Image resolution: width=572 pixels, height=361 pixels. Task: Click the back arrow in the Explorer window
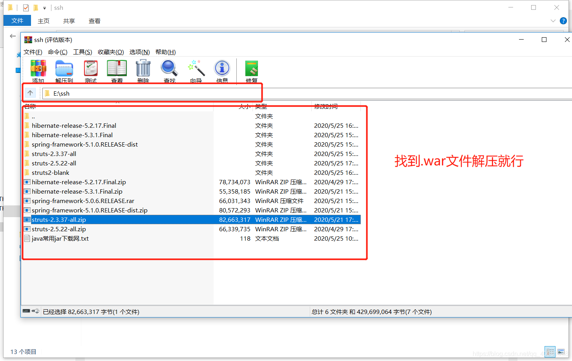point(13,36)
